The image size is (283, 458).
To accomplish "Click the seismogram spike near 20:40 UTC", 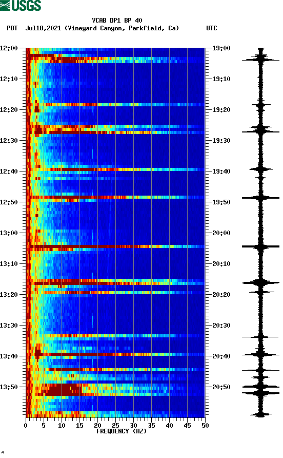I will pos(260,355).
